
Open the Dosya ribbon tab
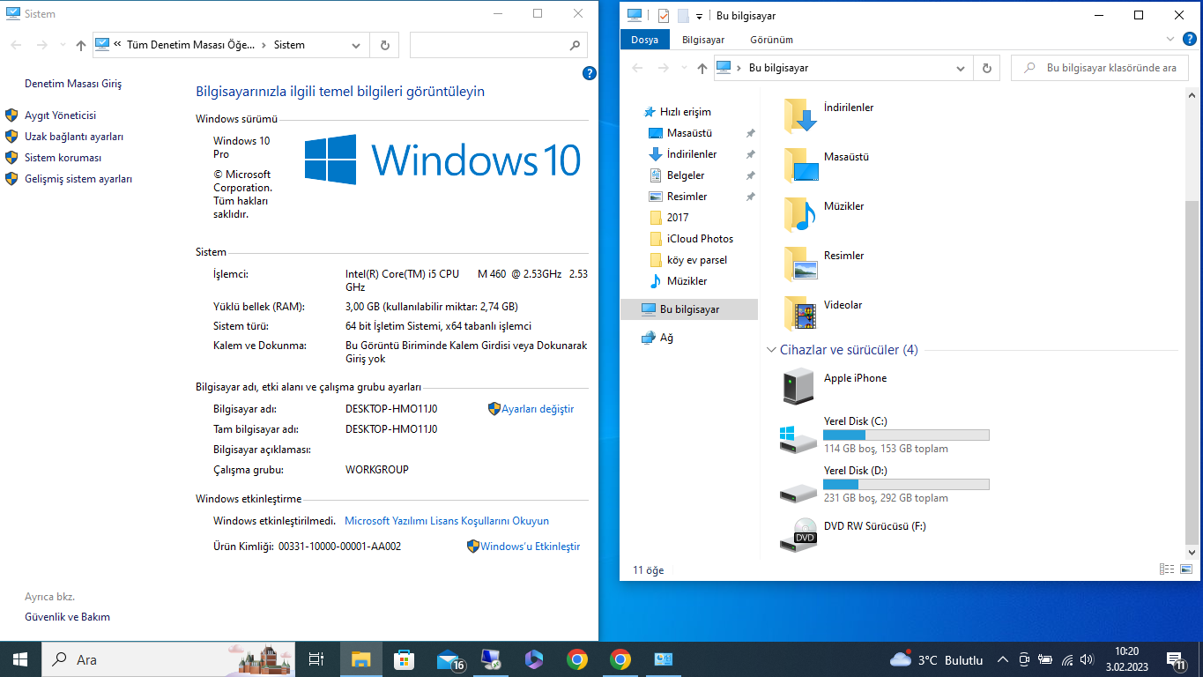coord(644,40)
